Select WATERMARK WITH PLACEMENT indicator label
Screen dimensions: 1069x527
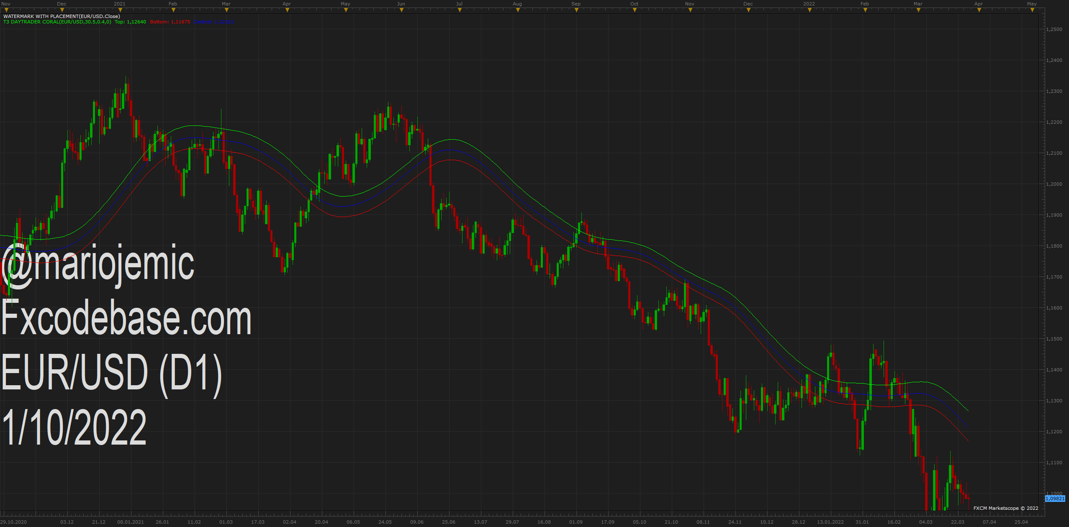pos(62,16)
